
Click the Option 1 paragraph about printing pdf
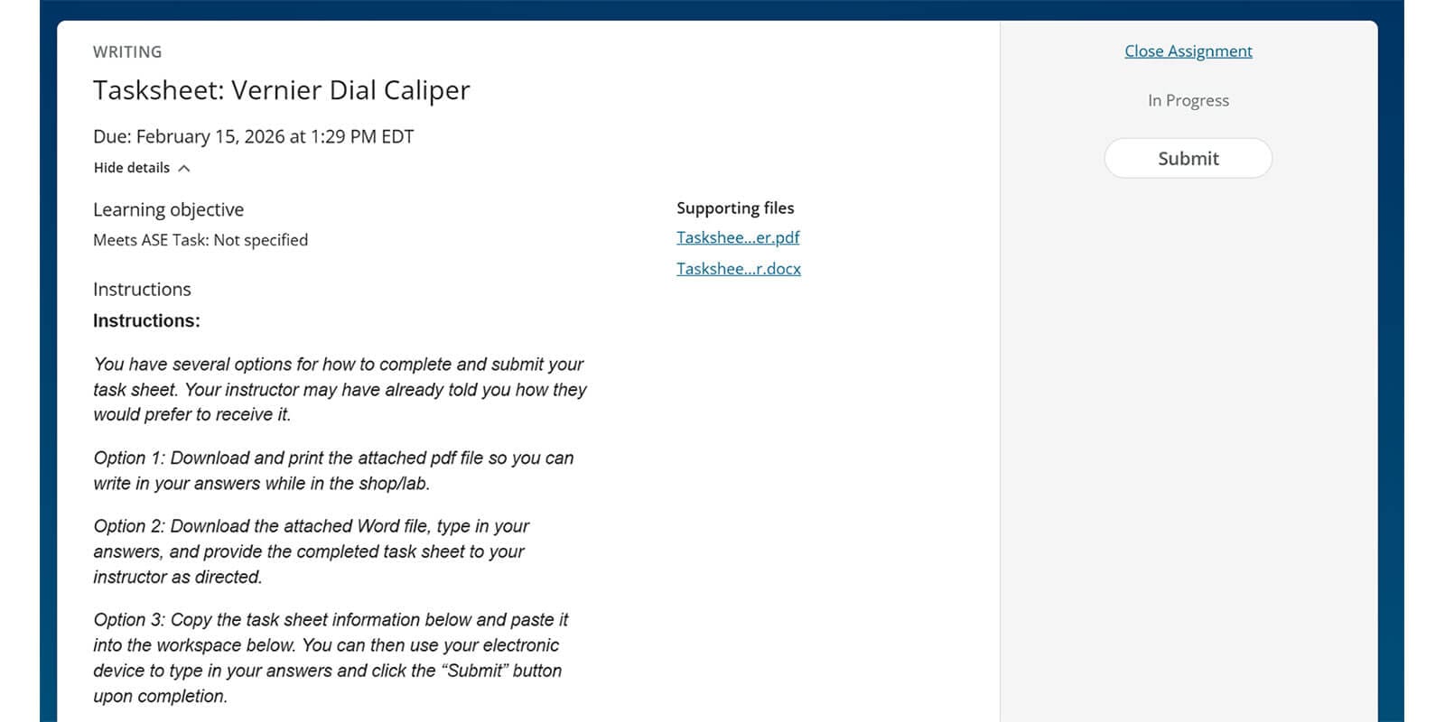[x=332, y=470]
